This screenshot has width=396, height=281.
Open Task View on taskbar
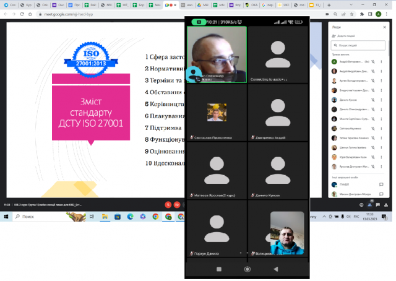click(92, 217)
